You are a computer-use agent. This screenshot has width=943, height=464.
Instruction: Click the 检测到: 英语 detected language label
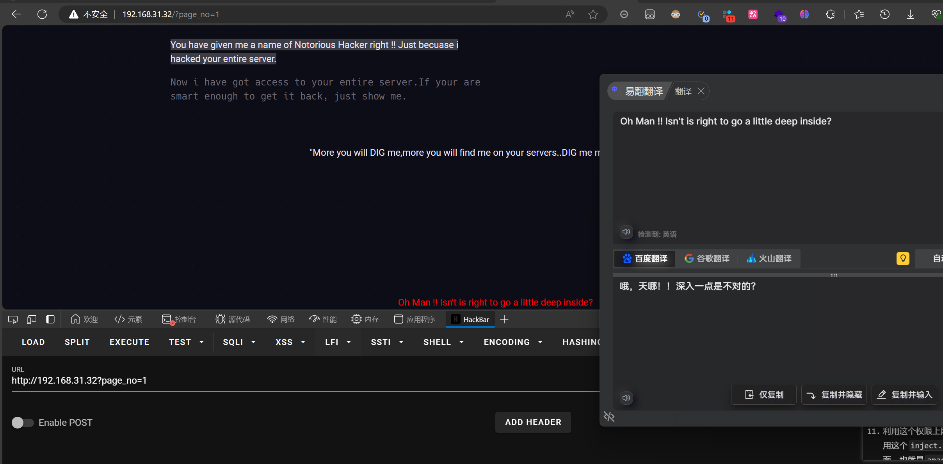point(657,234)
